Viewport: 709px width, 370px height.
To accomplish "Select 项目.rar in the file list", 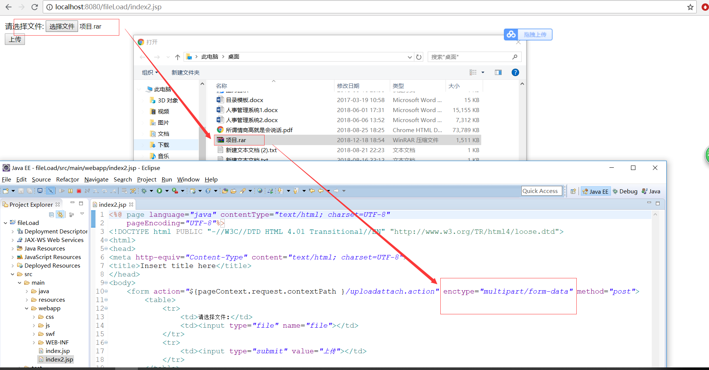I will click(347, 140).
